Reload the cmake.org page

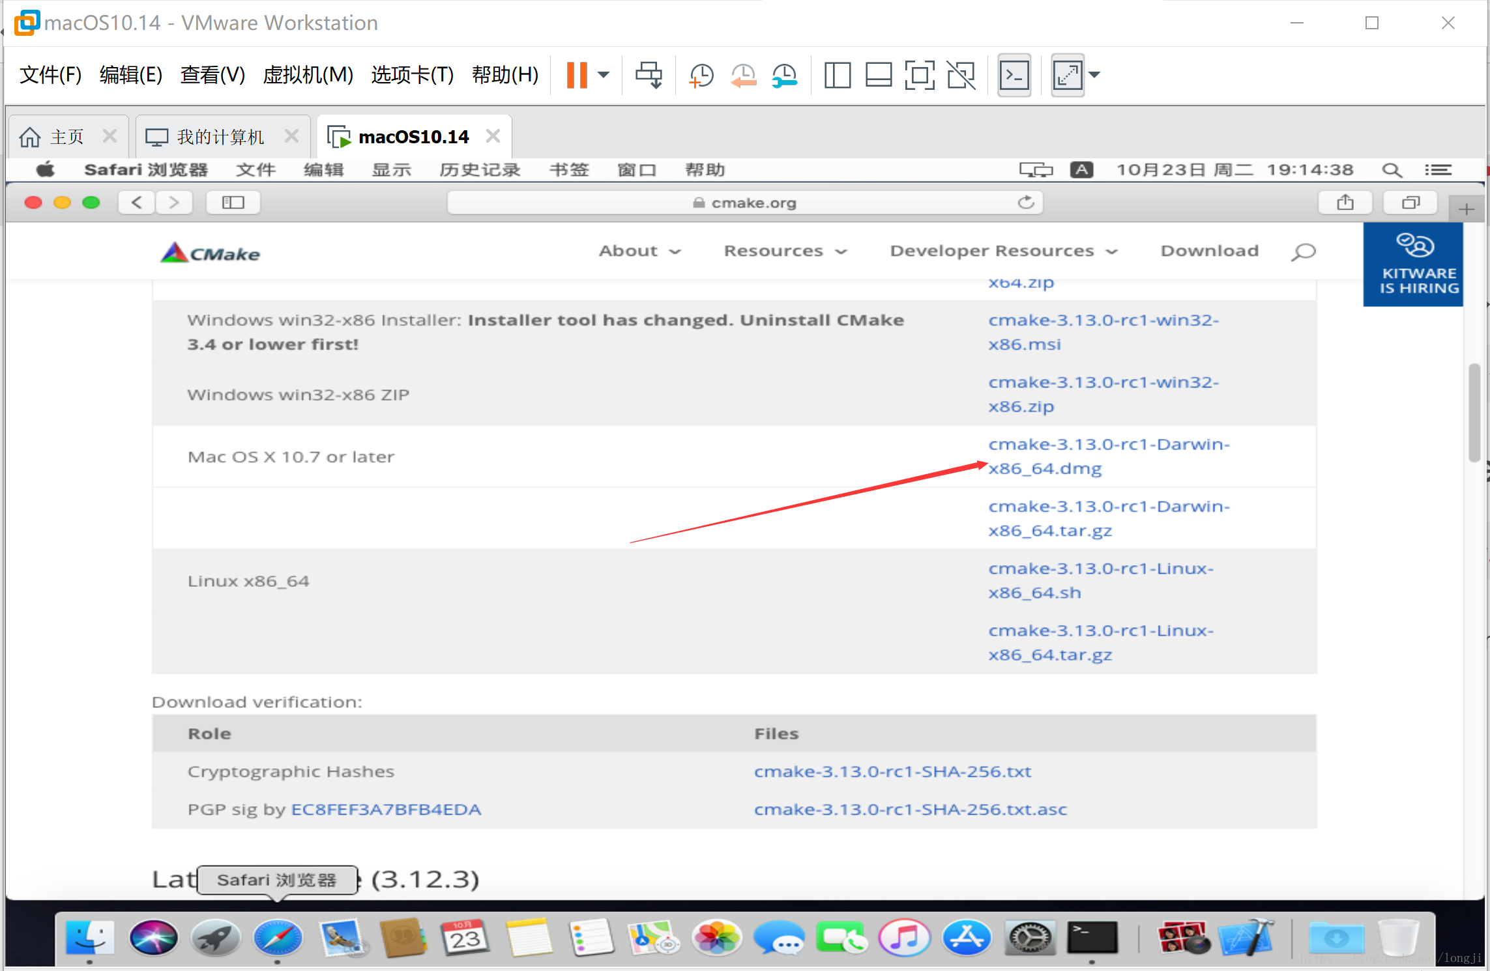(1026, 203)
